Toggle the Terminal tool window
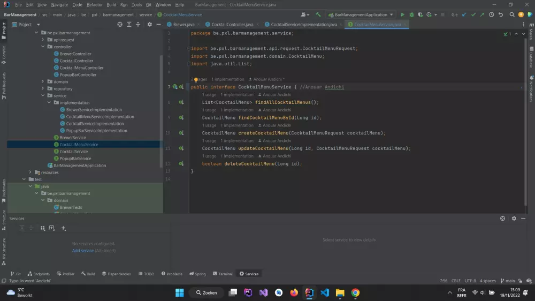 click(x=223, y=274)
